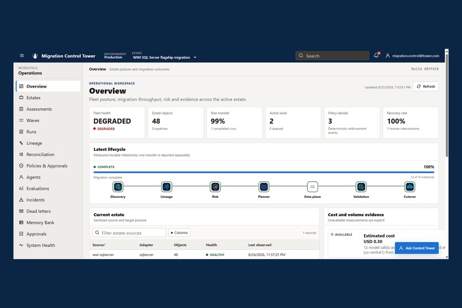
Task: Select the Risk lifecycle milestone icon
Action: 215,186
